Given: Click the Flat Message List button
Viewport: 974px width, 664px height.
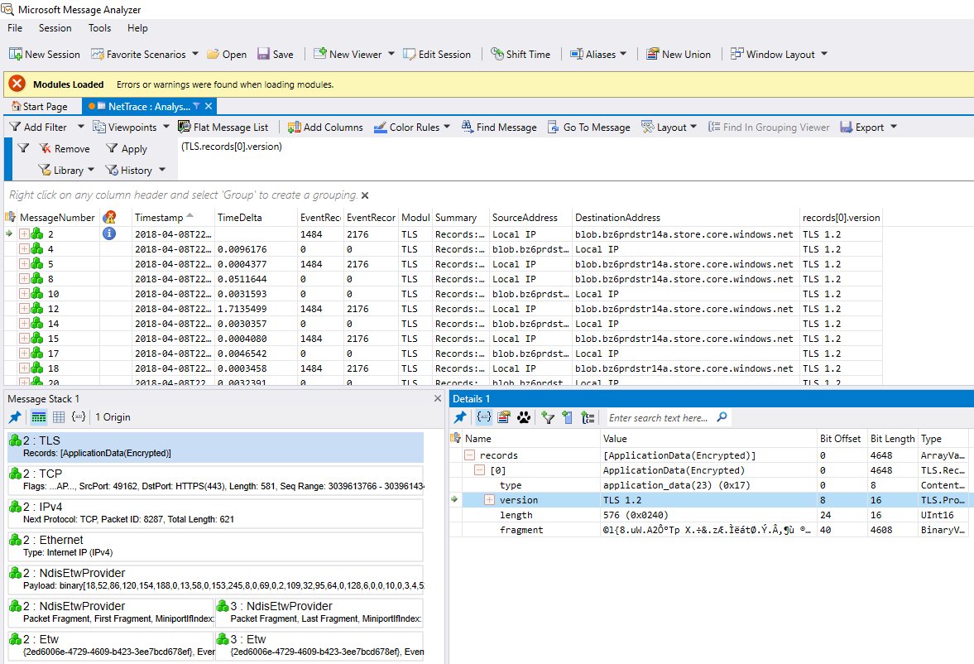Looking at the screenshot, I should [x=223, y=127].
